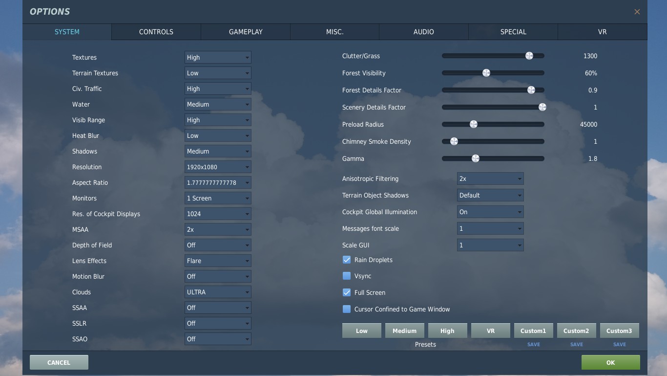Click the Forest Visibility slider knob

486,73
